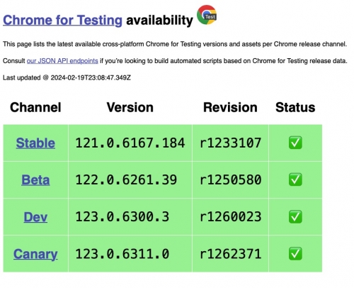The height and width of the screenshot is (288, 354).
Task: Select revision r1233107 cell
Action: tap(230, 143)
